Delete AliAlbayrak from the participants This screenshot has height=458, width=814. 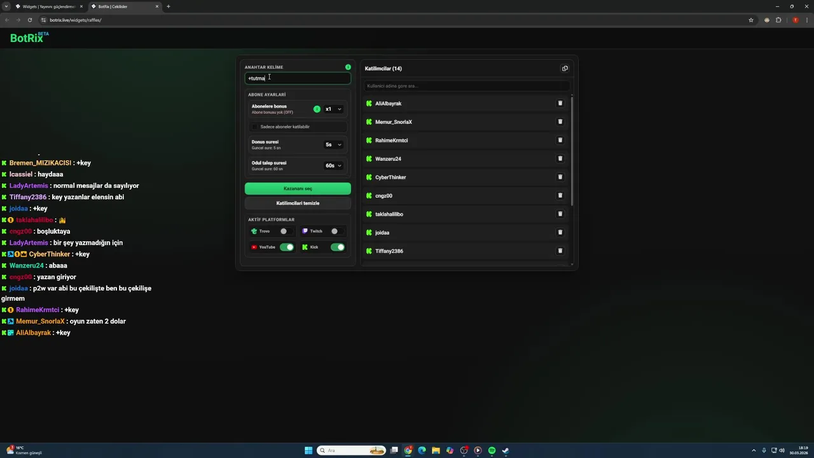[x=560, y=103]
